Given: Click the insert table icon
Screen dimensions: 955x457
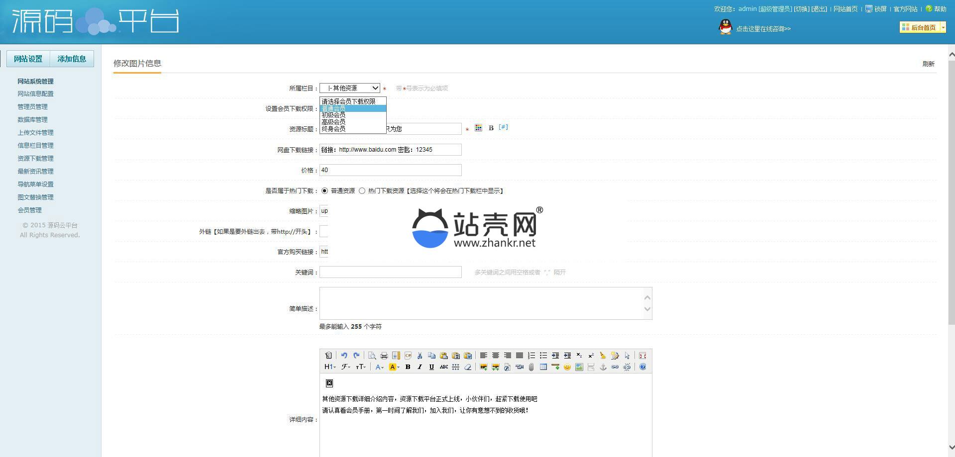Looking at the screenshot, I should click(x=543, y=367).
